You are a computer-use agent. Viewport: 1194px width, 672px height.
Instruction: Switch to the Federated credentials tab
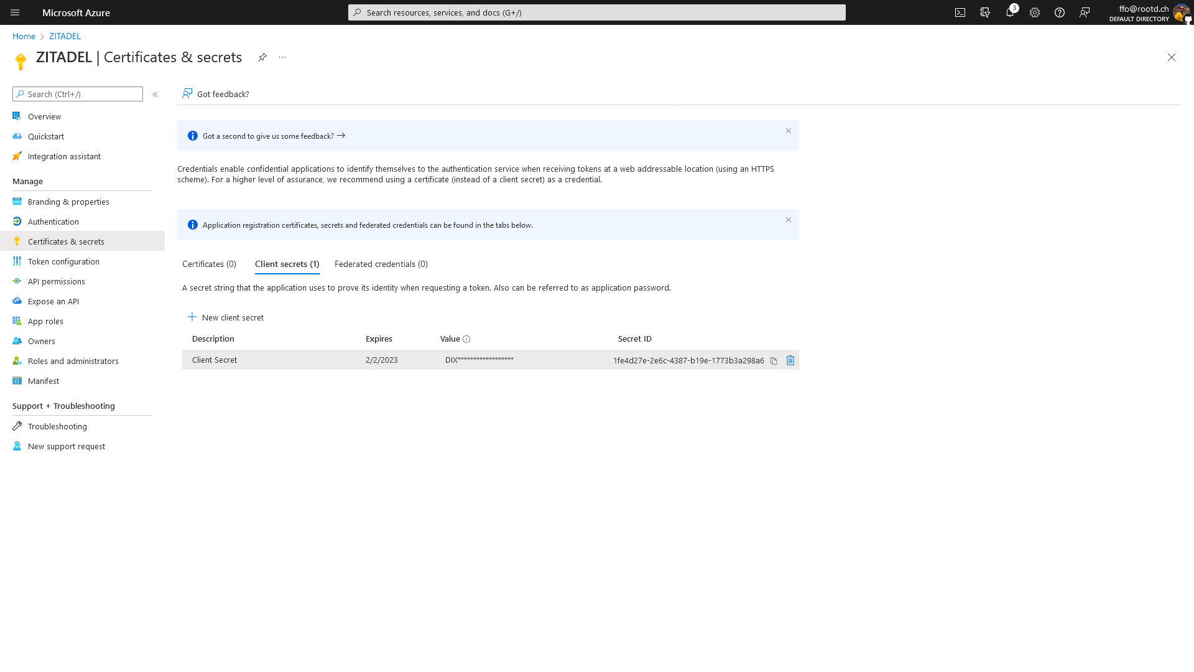point(381,264)
